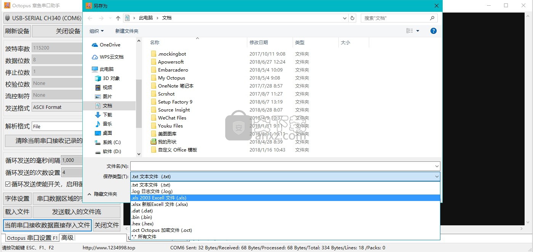This screenshot has height=252, width=533.
Task: Go up one folder level arrow
Action: (118, 18)
